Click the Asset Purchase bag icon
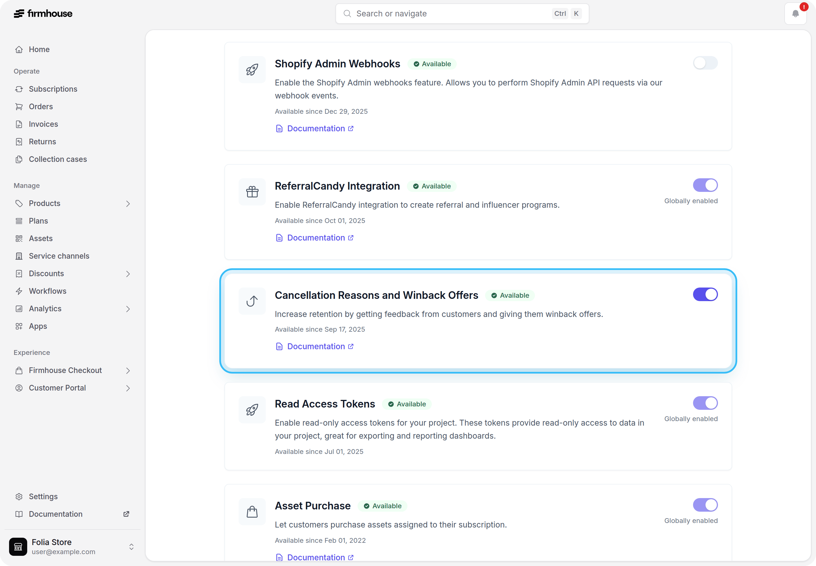The height and width of the screenshot is (566, 816). [252, 512]
